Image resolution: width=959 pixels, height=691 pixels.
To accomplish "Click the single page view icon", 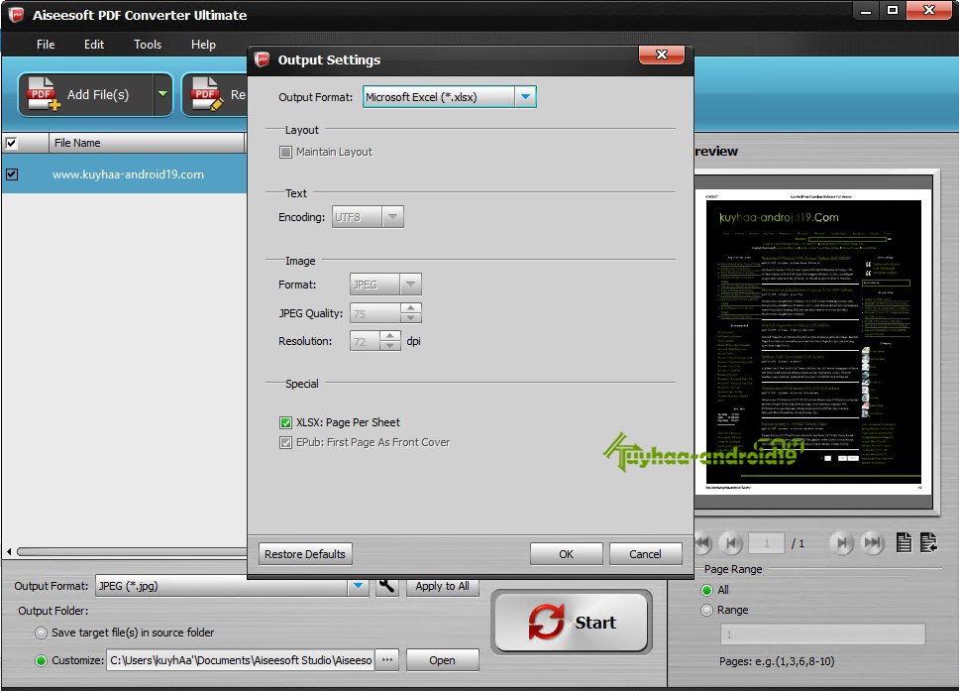I will coord(904,542).
